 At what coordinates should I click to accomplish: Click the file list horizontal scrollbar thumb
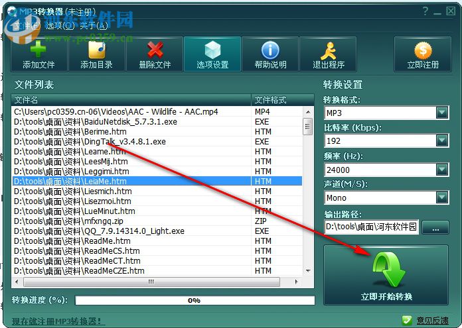click(x=151, y=282)
